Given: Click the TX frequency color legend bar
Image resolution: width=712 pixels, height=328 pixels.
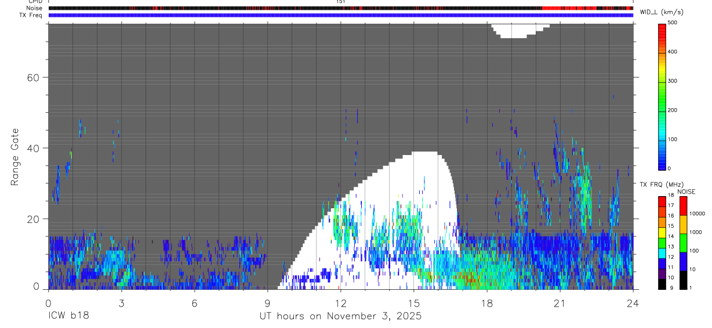Looking at the screenshot, I should 663,243.
